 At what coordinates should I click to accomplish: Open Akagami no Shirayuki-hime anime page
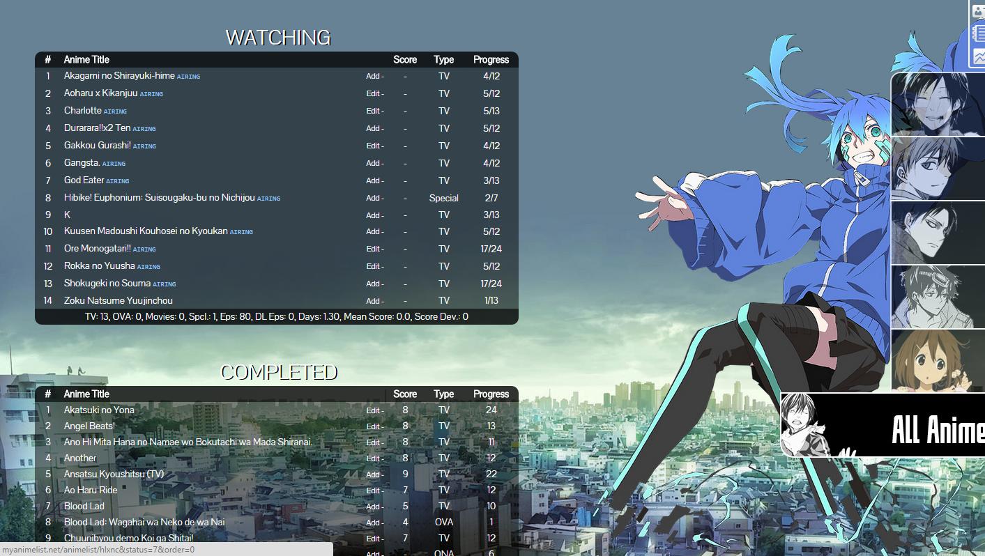click(x=119, y=76)
